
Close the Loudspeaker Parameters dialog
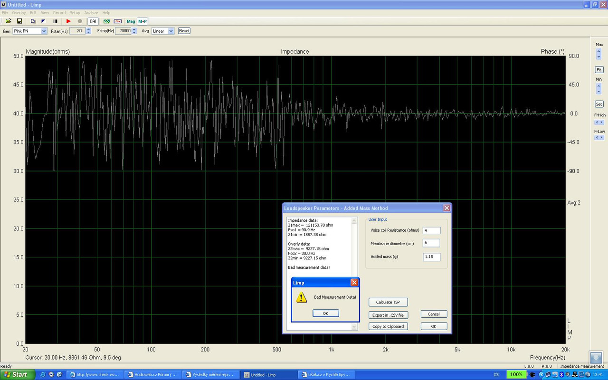click(446, 208)
